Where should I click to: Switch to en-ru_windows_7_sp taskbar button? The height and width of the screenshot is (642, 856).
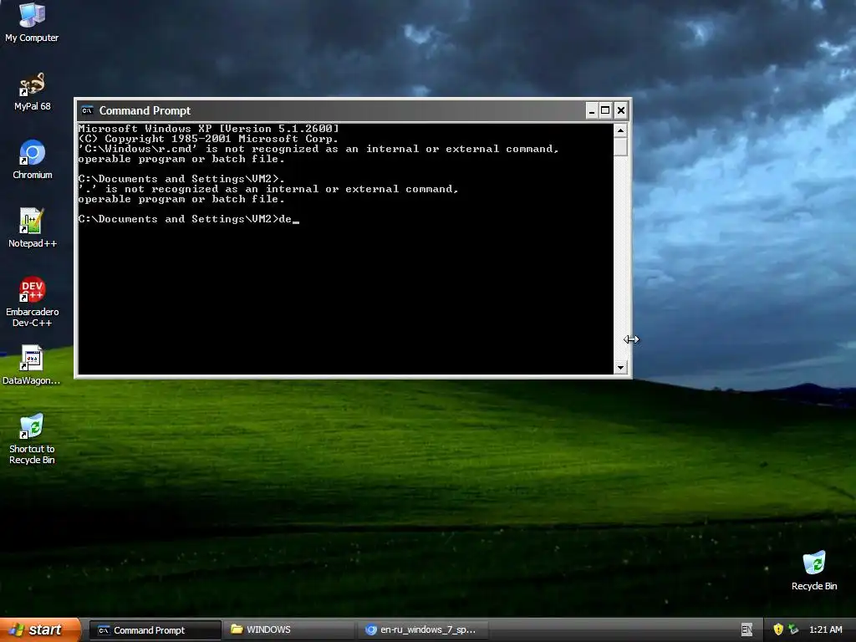[x=424, y=630]
